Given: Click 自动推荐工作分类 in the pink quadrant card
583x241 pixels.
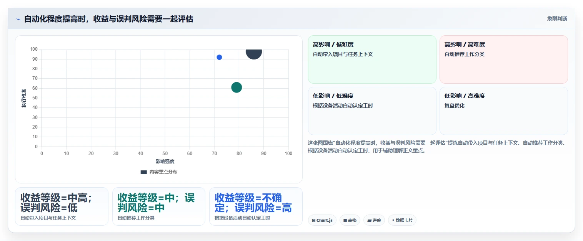Looking at the screenshot, I should pos(465,54).
